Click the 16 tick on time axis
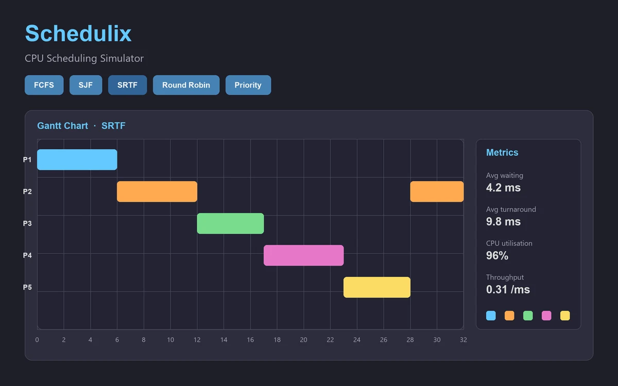Image resolution: width=618 pixels, height=386 pixels. [250, 340]
